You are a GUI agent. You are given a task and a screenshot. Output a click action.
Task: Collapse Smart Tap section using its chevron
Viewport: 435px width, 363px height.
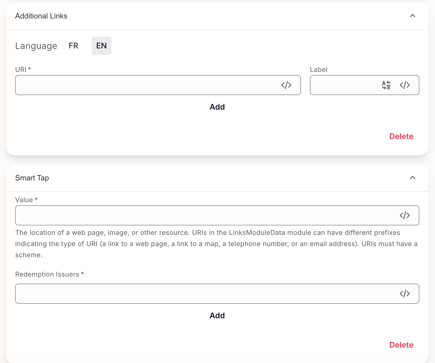click(412, 178)
